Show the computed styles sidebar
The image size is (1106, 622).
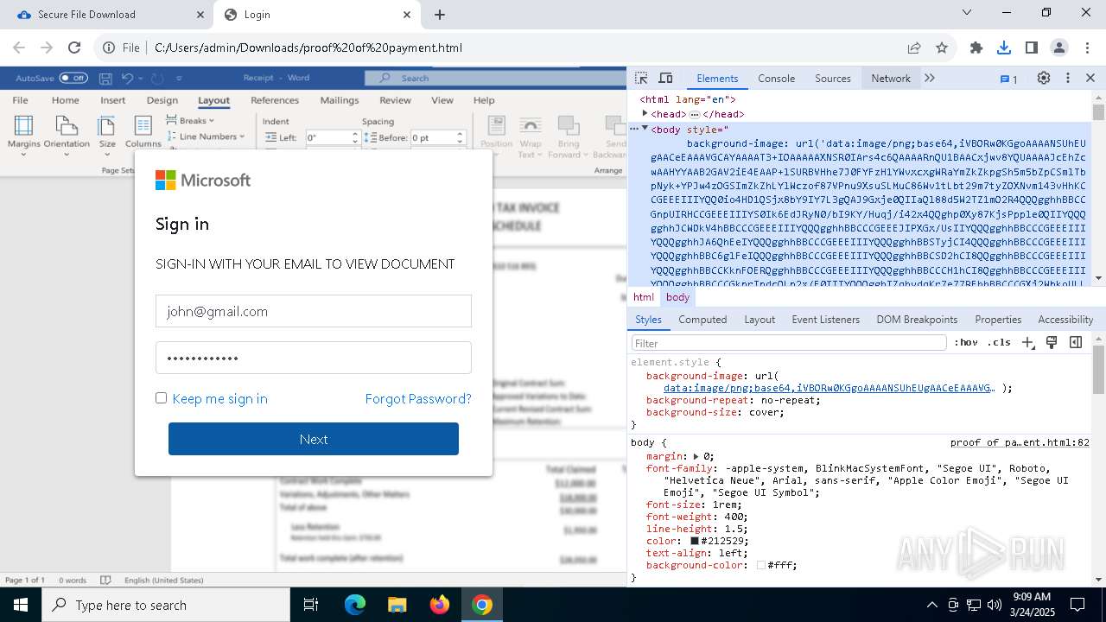[1076, 343]
